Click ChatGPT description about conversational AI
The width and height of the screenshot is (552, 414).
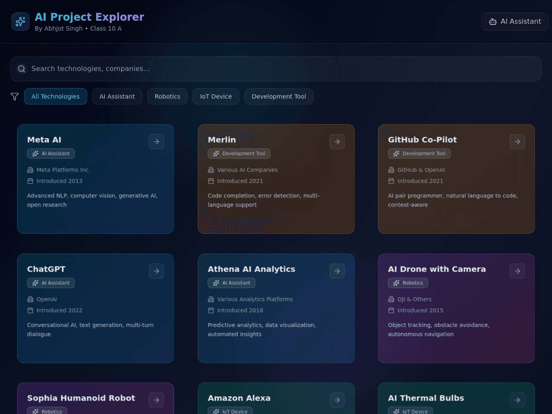pyautogui.click(x=91, y=329)
